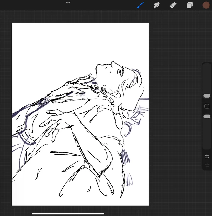This screenshot has width=212, height=216.
Task: Select the Eraser tool
Action: click(173, 5)
